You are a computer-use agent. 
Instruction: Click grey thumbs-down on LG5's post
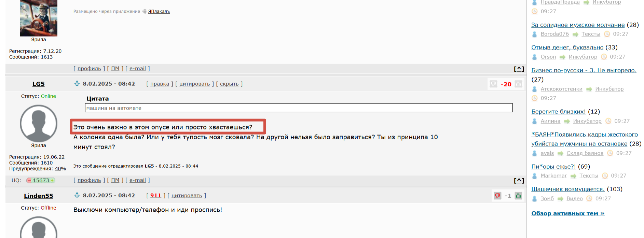tap(493, 84)
